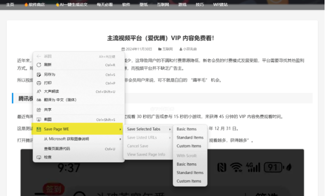Click the fire icon beside 软件商店

(x=26, y=4)
